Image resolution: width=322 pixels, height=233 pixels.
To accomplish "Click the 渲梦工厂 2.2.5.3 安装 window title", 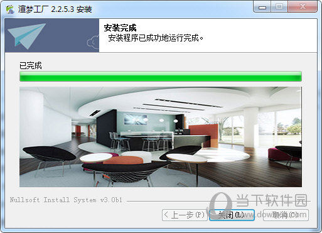I will coord(55,9).
